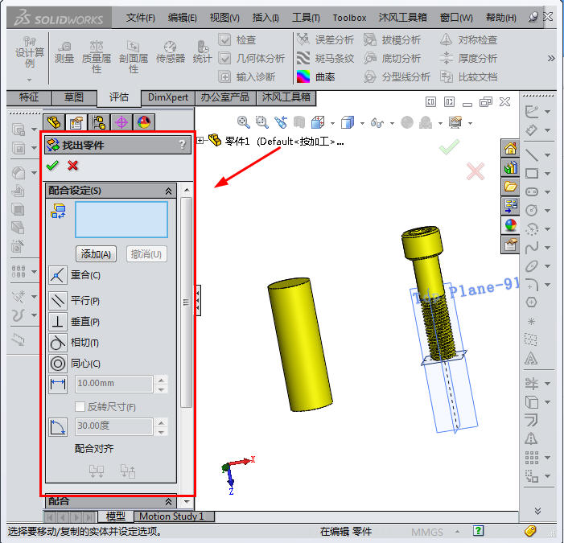Viewport: 564px width, 543px height.
Task: Toggle the Check (检查) ribbon checkbox
Action: coord(225,40)
